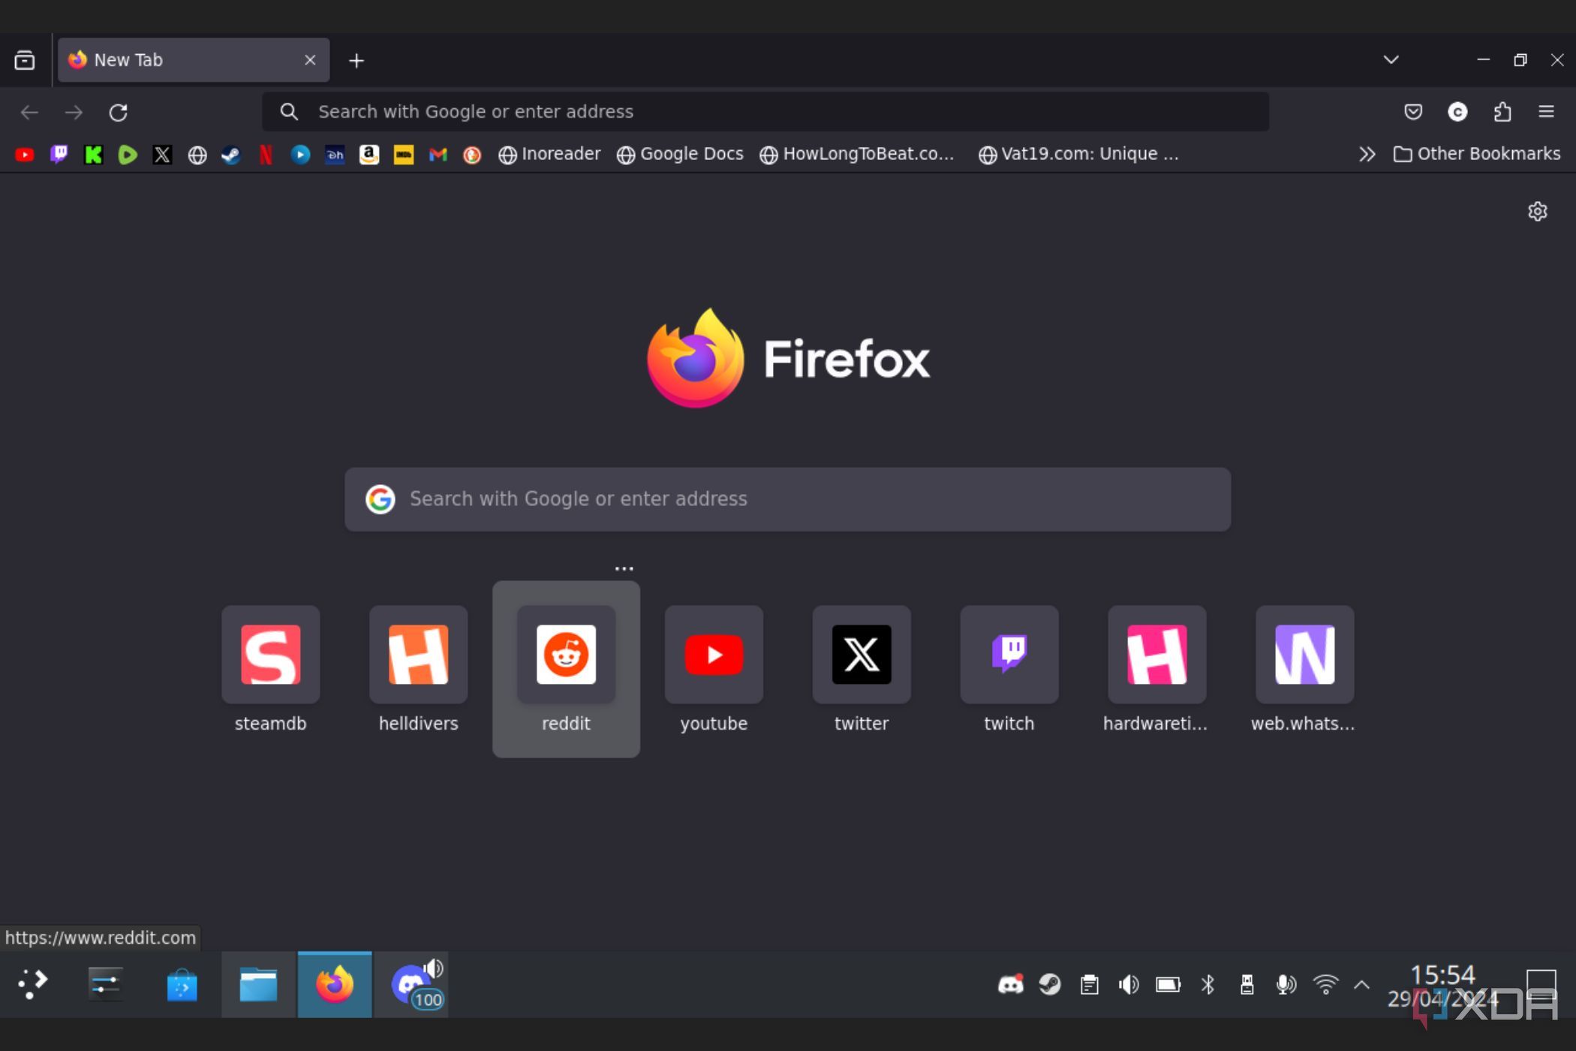Open new tab with plus button

[356, 60]
